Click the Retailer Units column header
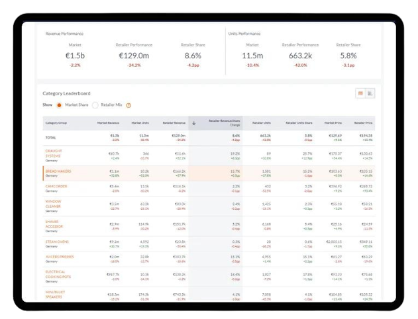The image size is (418, 319). [262, 122]
